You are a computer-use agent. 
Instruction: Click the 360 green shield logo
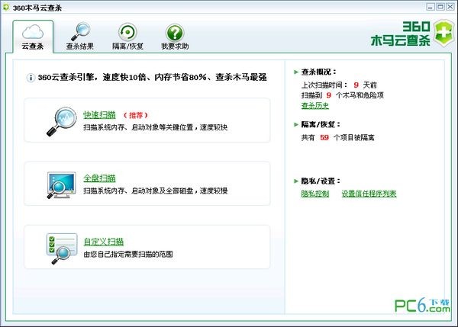click(443, 33)
